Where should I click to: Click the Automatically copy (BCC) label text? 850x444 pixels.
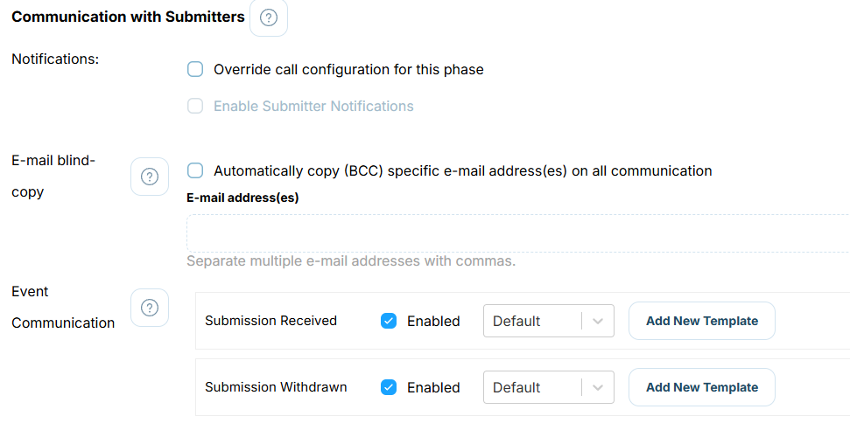463,170
